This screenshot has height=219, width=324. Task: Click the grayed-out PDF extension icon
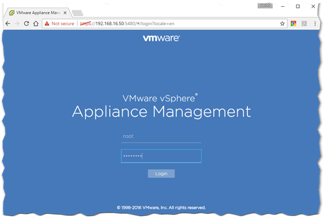[x=304, y=23]
